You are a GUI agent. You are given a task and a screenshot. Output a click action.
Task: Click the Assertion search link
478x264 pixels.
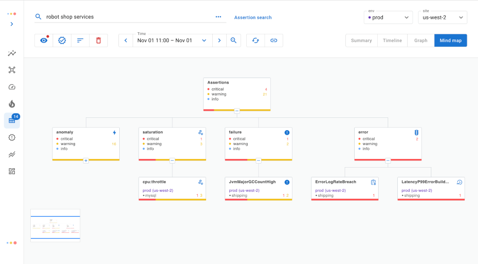pos(253,17)
